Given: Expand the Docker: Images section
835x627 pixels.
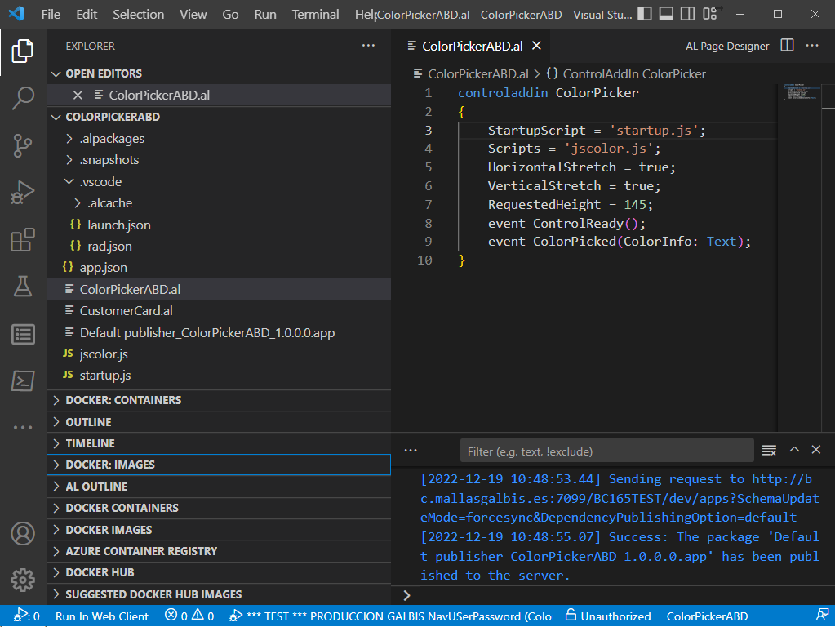Looking at the screenshot, I should coord(219,465).
